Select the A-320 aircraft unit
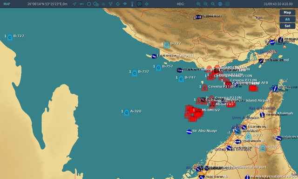Image resolution: width=298 pixels, height=179 pixels. 127,113
